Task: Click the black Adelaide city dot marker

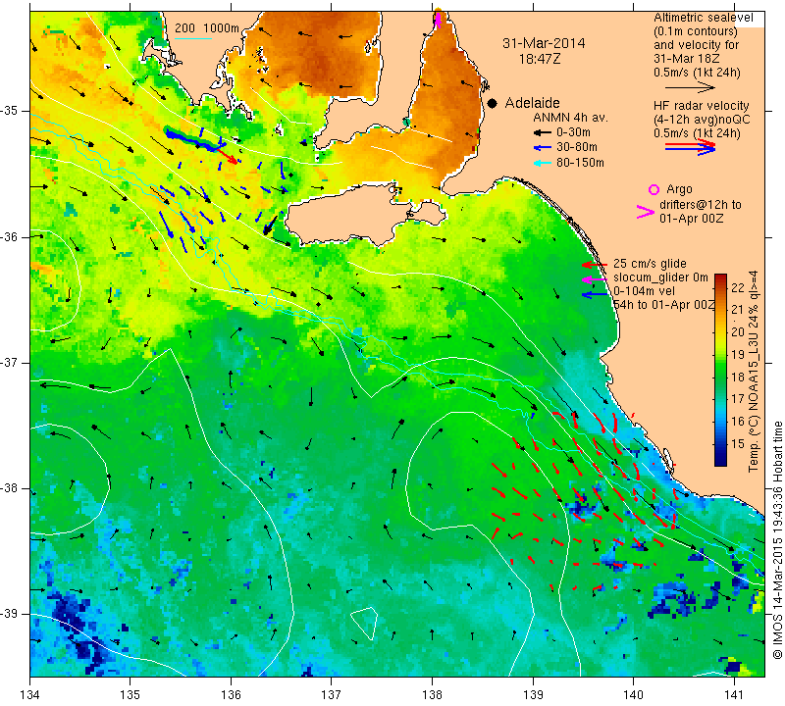Action: tap(493, 103)
